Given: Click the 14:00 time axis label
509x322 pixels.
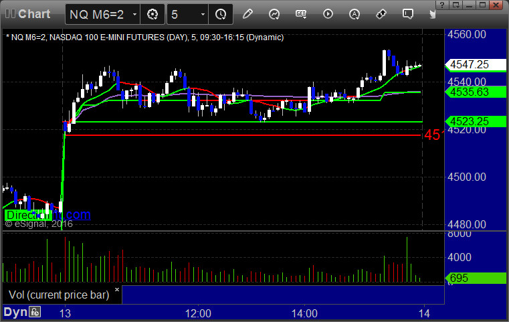Looking at the screenshot, I should [304, 313].
